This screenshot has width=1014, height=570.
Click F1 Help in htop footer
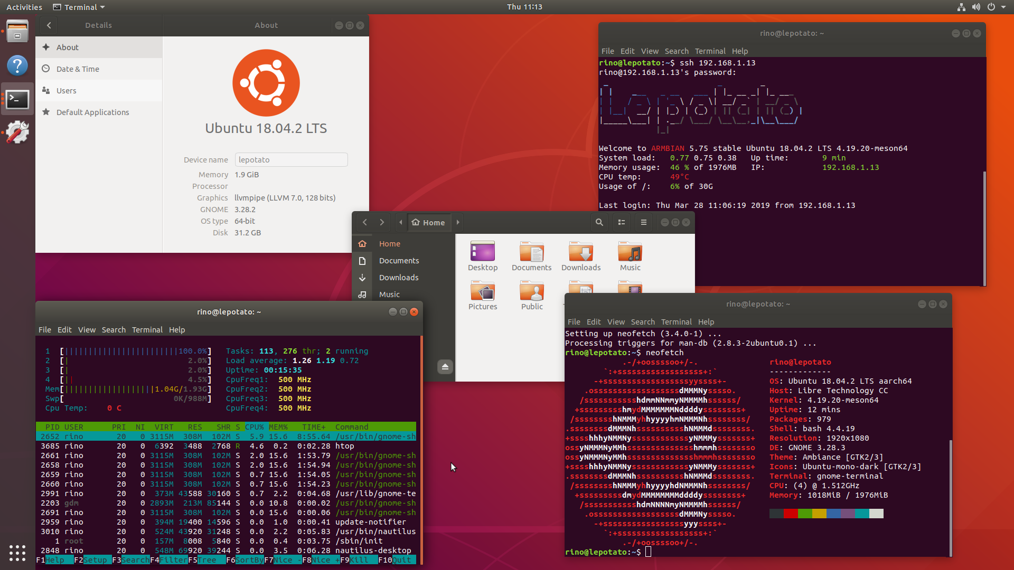point(55,560)
